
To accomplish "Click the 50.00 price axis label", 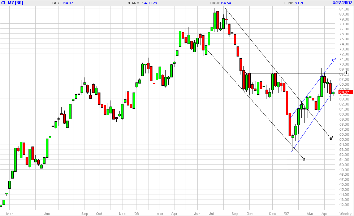I will click(344, 165).
